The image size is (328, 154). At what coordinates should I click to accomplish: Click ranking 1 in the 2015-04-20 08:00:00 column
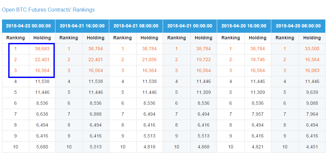(x=285, y=49)
